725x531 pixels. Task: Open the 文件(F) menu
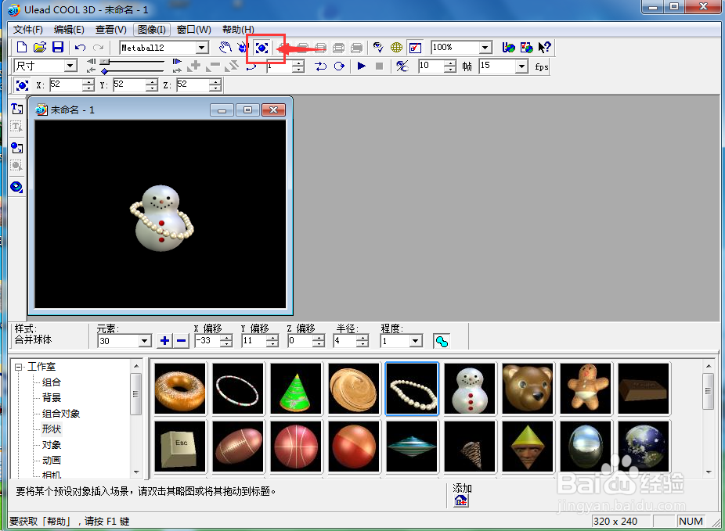27,30
